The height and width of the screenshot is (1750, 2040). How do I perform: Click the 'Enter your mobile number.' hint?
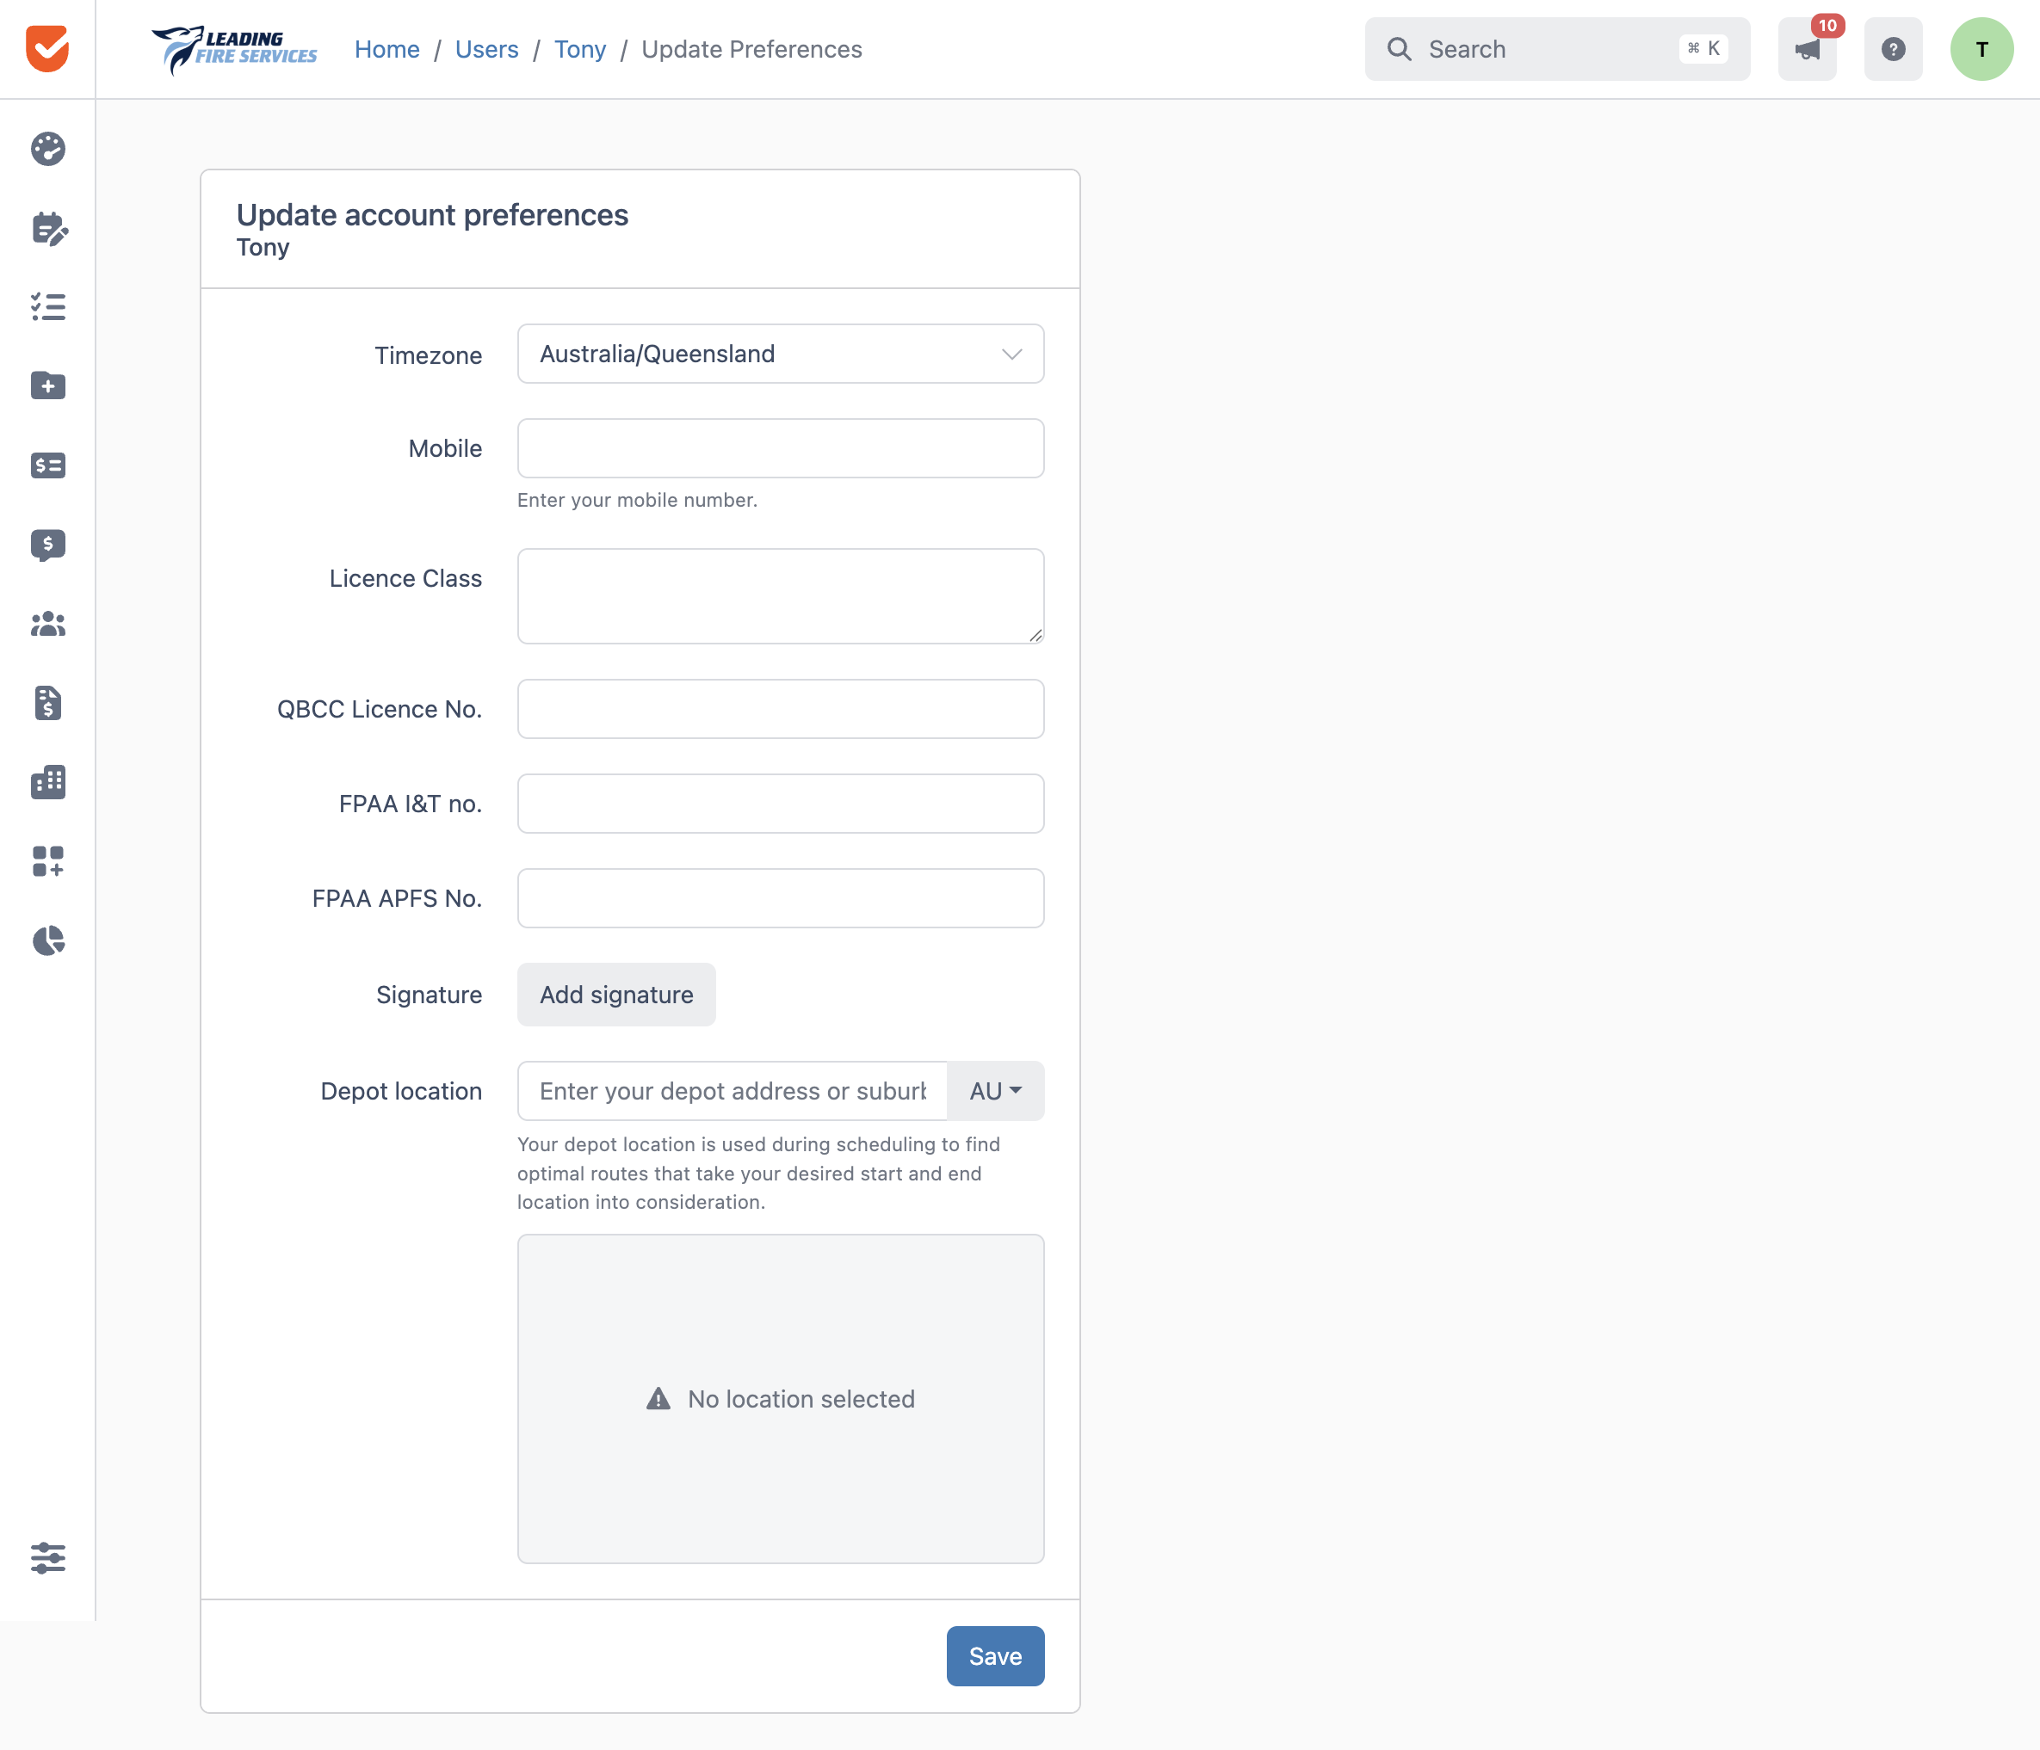(x=637, y=500)
